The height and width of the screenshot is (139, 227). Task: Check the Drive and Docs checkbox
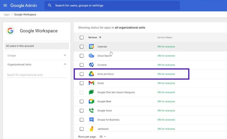[82, 74]
